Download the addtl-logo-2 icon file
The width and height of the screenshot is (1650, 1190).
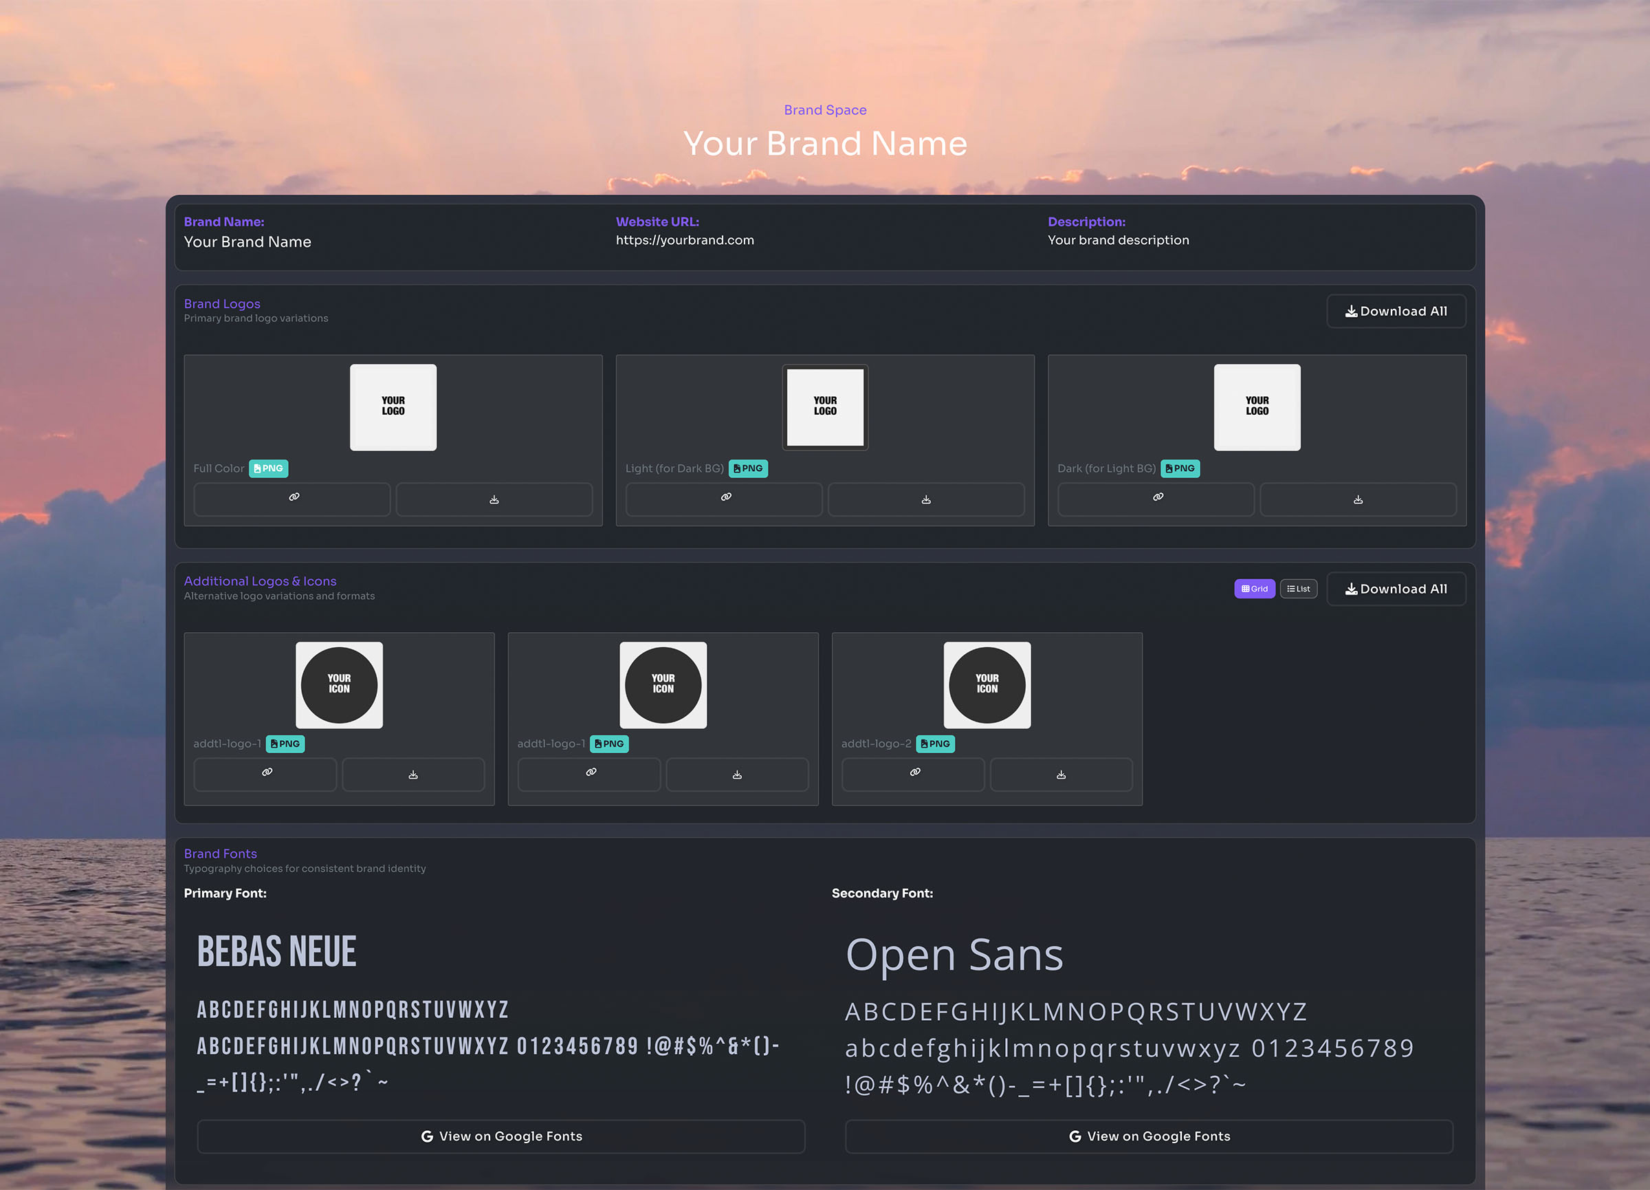[x=1061, y=774]
